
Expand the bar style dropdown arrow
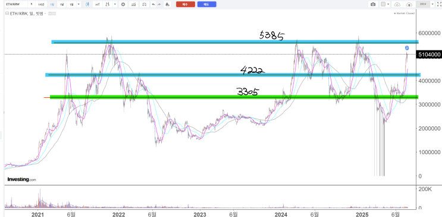click(x=115, y=4)
